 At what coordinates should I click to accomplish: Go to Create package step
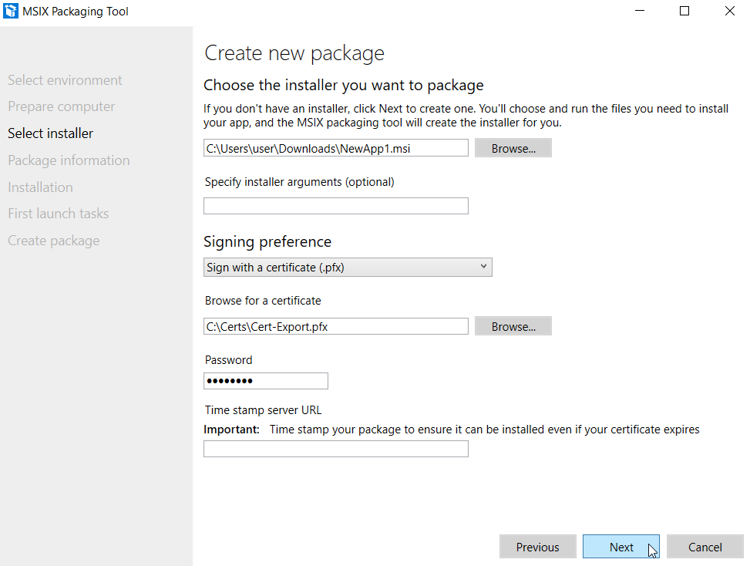pos(54,241)
